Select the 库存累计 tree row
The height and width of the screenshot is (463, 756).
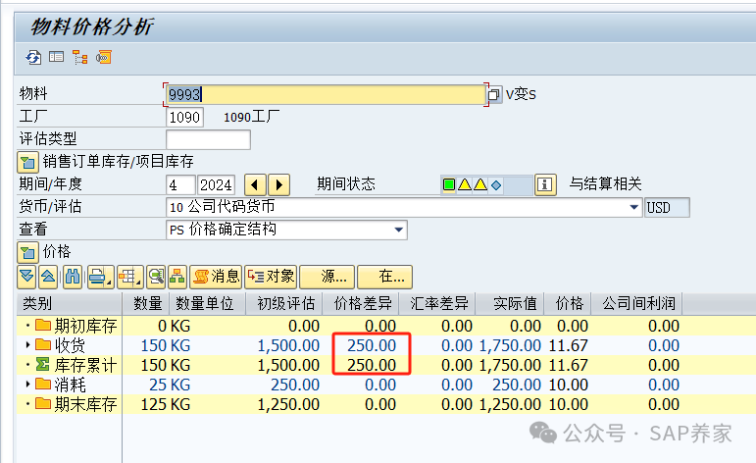tap(70, 365)
